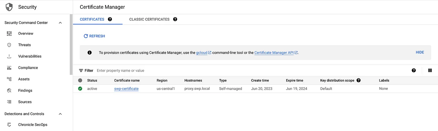Click the Overview dashboard icon

tap(9, 33)
